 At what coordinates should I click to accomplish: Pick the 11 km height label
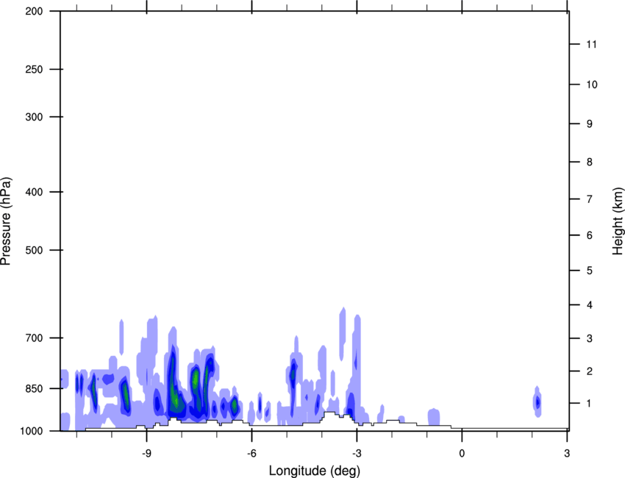pyautogui.click(x=592, y=44)
